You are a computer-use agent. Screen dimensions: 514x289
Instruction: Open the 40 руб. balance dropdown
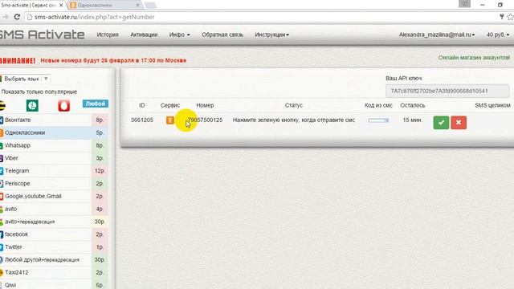pyautogui.click(x=498, y=35)
